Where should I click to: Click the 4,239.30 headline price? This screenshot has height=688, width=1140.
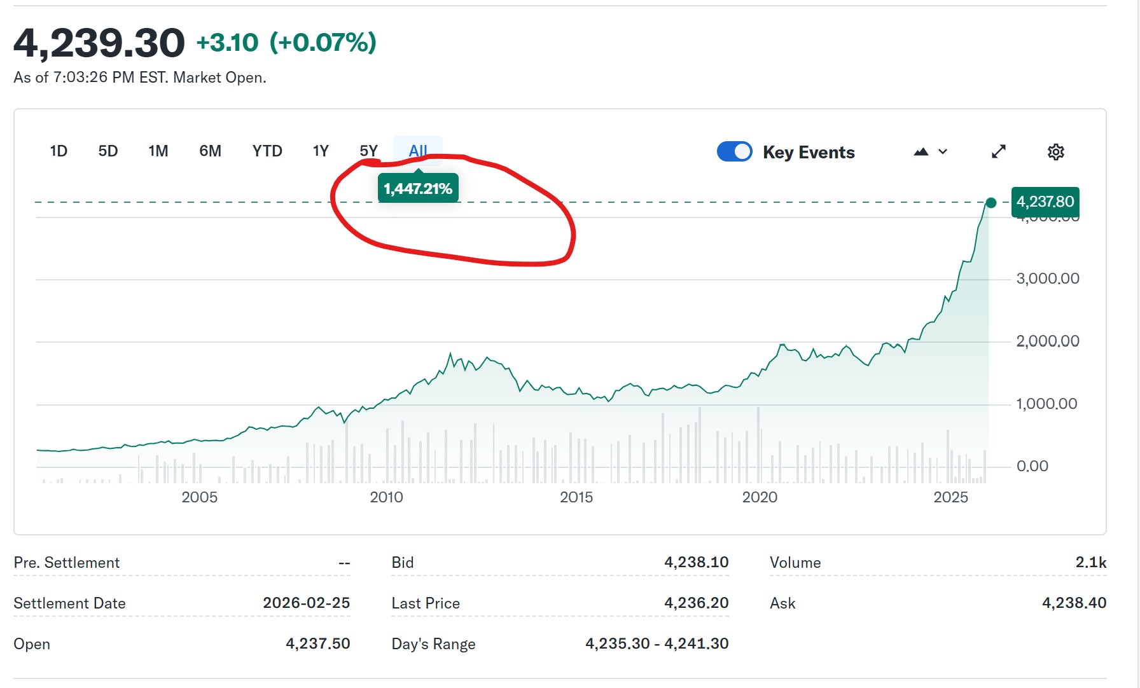(x=99, y=43)
